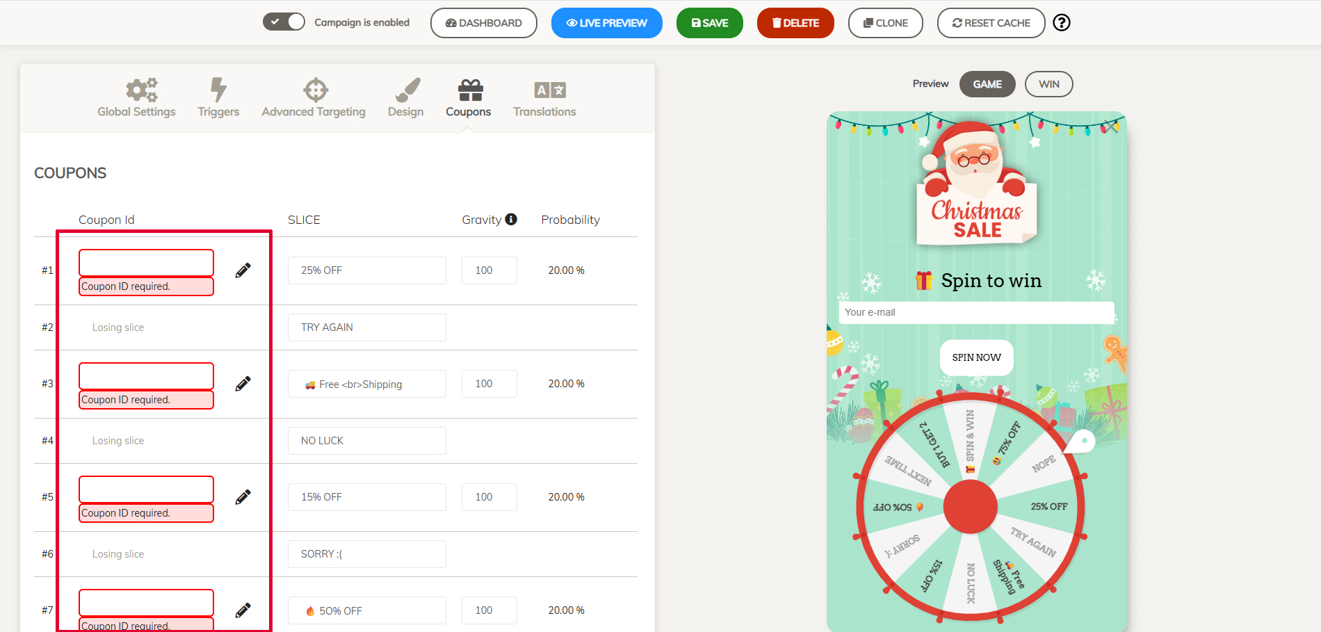Open the Global Settings gears icon
This screenshot has width=1321, height=632.
pyautogui.click(x=141, y=90)
